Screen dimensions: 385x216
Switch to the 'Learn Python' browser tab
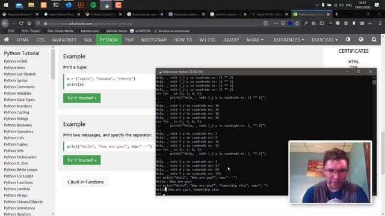pyautogui.click(x=61, y=14)
